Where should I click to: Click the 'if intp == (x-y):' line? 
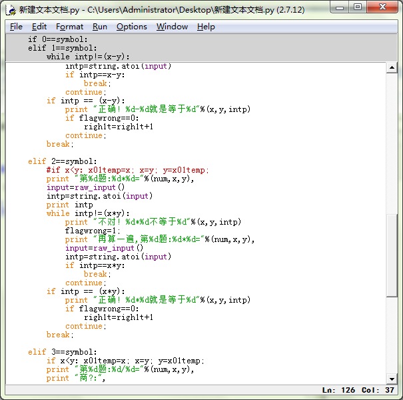pyautogui.click(x=86, y=101)
